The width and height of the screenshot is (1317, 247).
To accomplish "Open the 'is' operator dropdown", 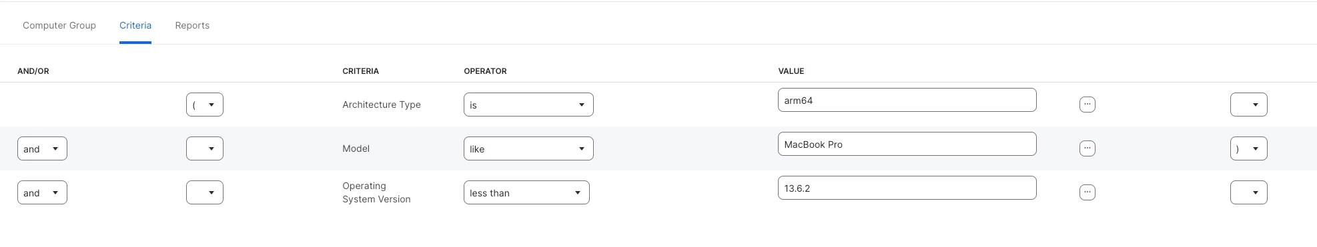I will pyautogui.click(x=528, y=105).
